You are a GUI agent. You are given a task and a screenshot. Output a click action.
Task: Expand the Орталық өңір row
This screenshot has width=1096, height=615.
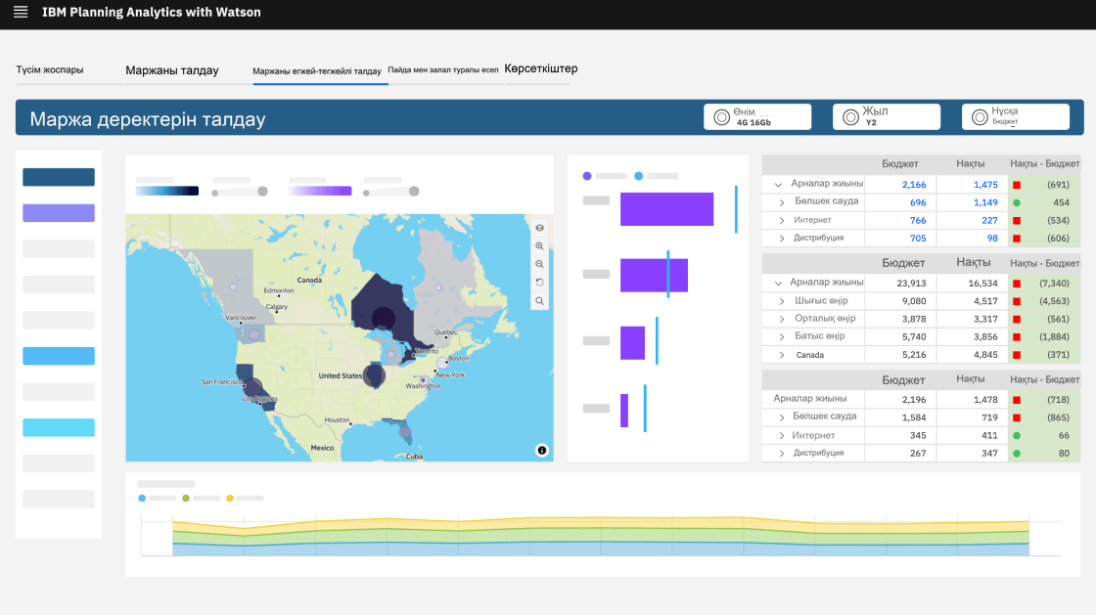click(x=782, y=319)
